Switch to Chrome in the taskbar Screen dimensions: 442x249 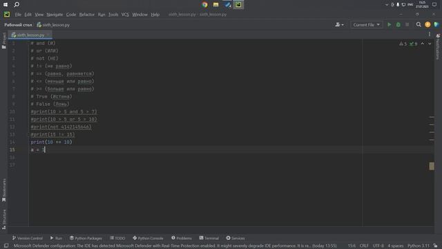tap(205, 5)
